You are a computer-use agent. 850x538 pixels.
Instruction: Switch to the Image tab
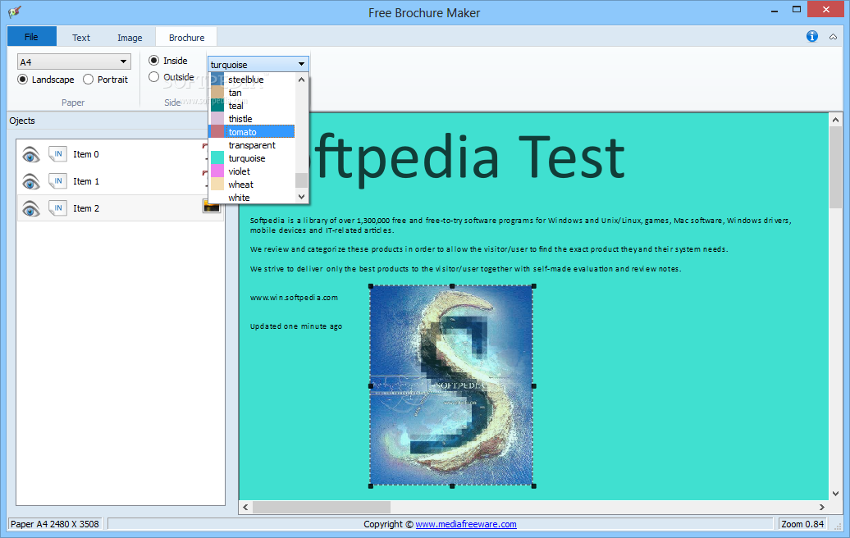(x=130, y=38)
